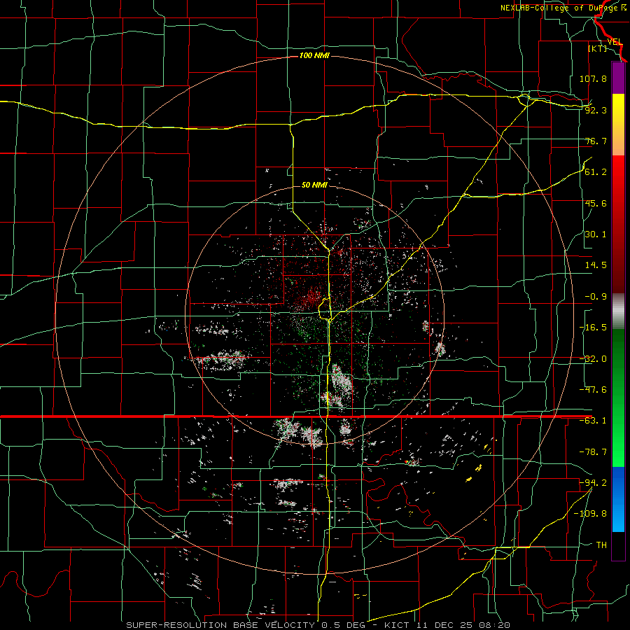Click the -94.2 legend value
The width and height of the screenshot is (630, 630).
tap(593, 483)
